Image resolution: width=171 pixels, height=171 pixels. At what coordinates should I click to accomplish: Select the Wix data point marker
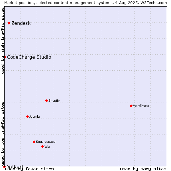coord(43,147)
